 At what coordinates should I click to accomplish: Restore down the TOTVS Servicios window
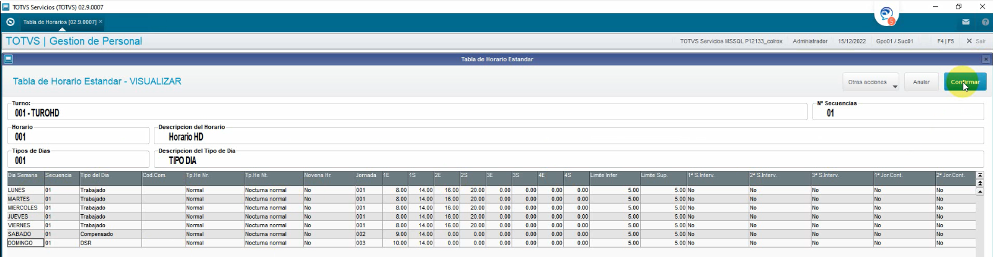click(x=959, y=6)
